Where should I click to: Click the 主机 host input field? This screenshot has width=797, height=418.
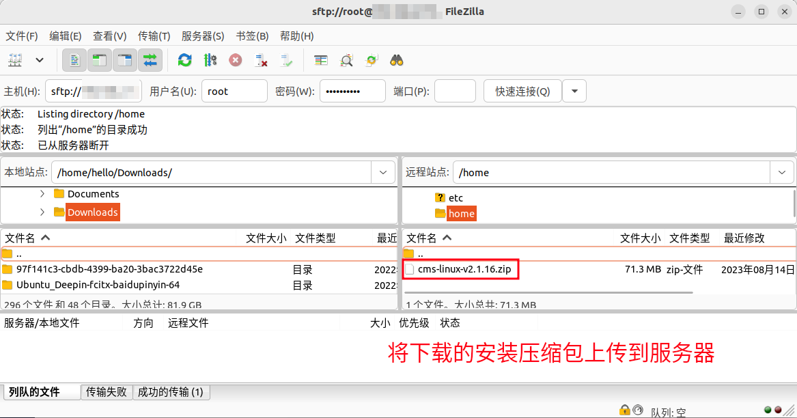pos(94,92)
